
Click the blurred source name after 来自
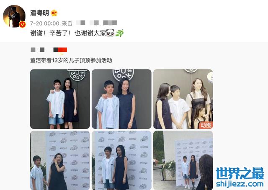click(96, 23)
